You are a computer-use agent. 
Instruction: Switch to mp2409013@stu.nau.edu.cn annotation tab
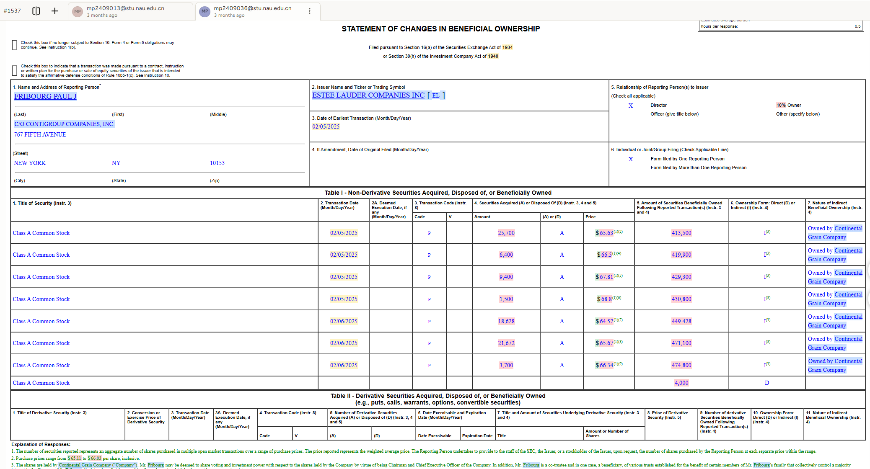(x=131, y=11)
